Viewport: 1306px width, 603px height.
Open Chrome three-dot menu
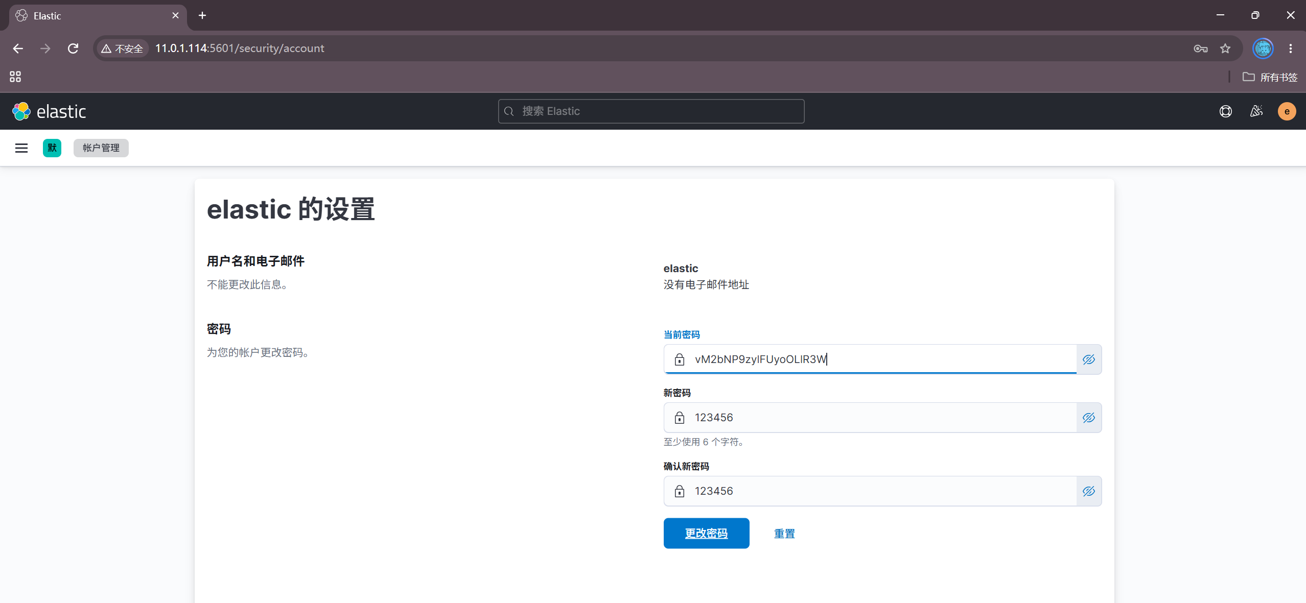(1291, 49)
